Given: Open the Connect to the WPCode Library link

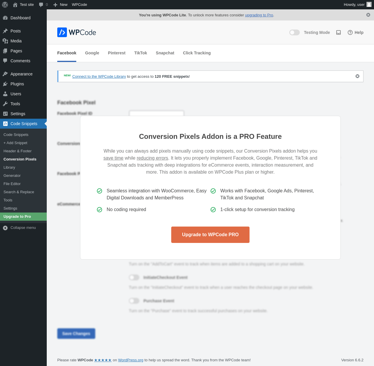Looking at the screenshot, I should (99, 77).
